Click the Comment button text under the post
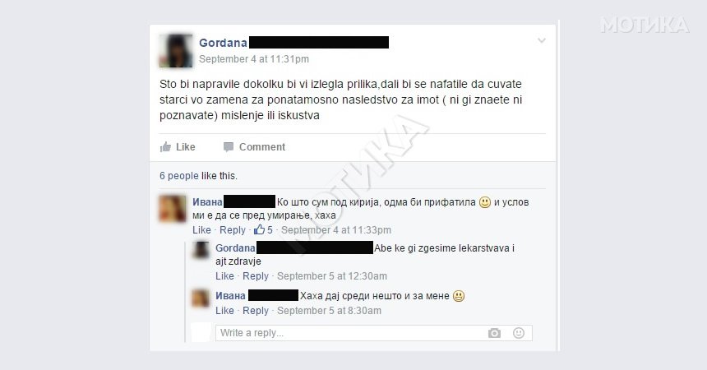The image size is (707, 370). point(262,147)
